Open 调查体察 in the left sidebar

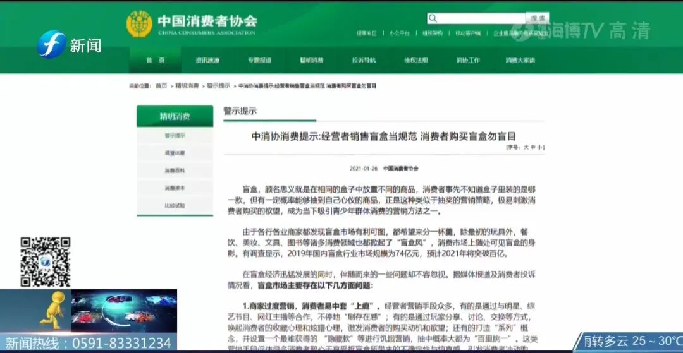click(x=175, y=153)
